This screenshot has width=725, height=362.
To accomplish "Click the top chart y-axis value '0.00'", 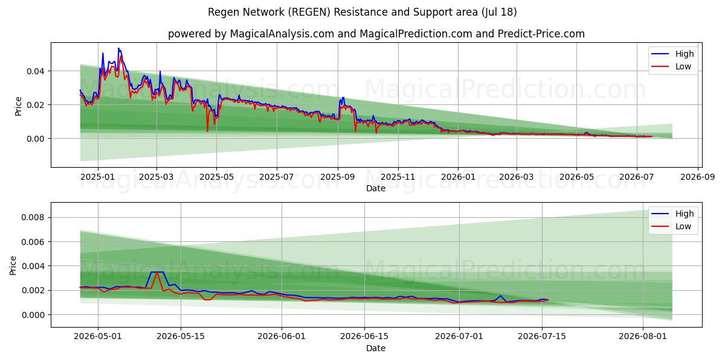I will (37, 139).
